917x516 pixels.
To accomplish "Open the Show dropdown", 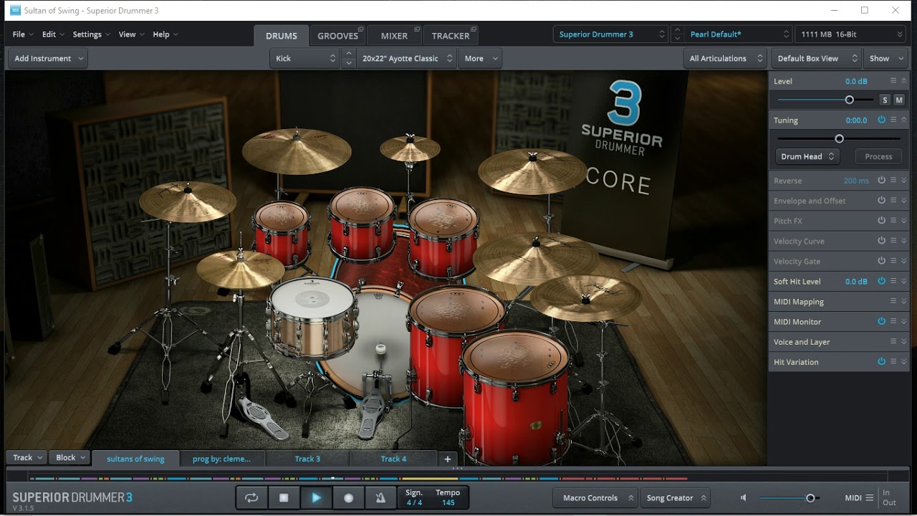I will (x=885, y=58).
